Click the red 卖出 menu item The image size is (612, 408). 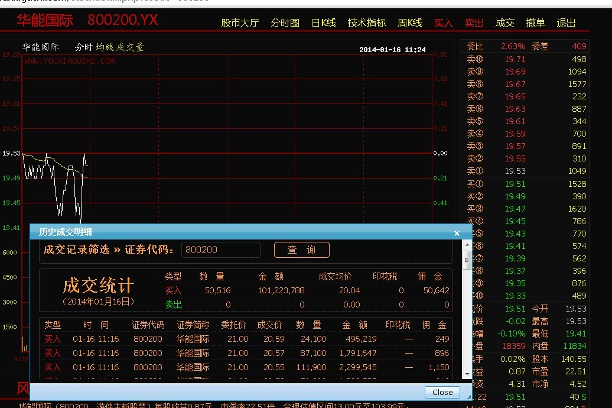pos(474,22)
